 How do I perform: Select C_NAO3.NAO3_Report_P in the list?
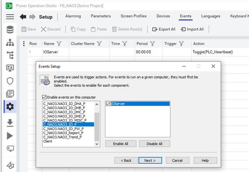[68, 133]
